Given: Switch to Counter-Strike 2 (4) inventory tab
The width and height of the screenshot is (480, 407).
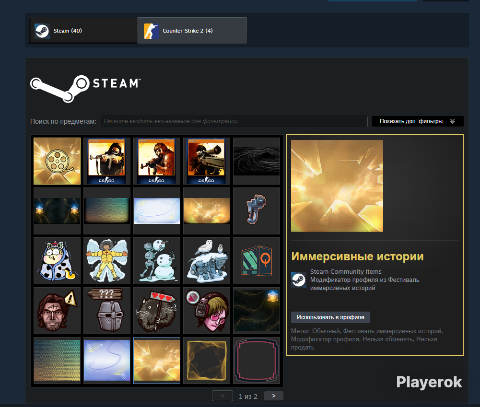Looking at the screenshot, I should (x=192, y=31).
